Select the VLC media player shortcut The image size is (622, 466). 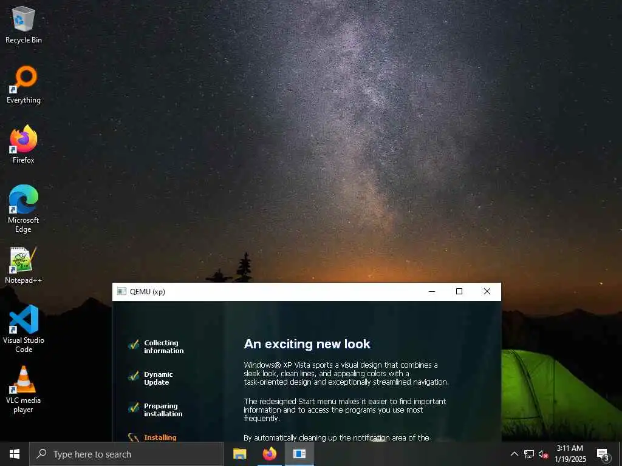pyautogui.click(x=24, y=390)
